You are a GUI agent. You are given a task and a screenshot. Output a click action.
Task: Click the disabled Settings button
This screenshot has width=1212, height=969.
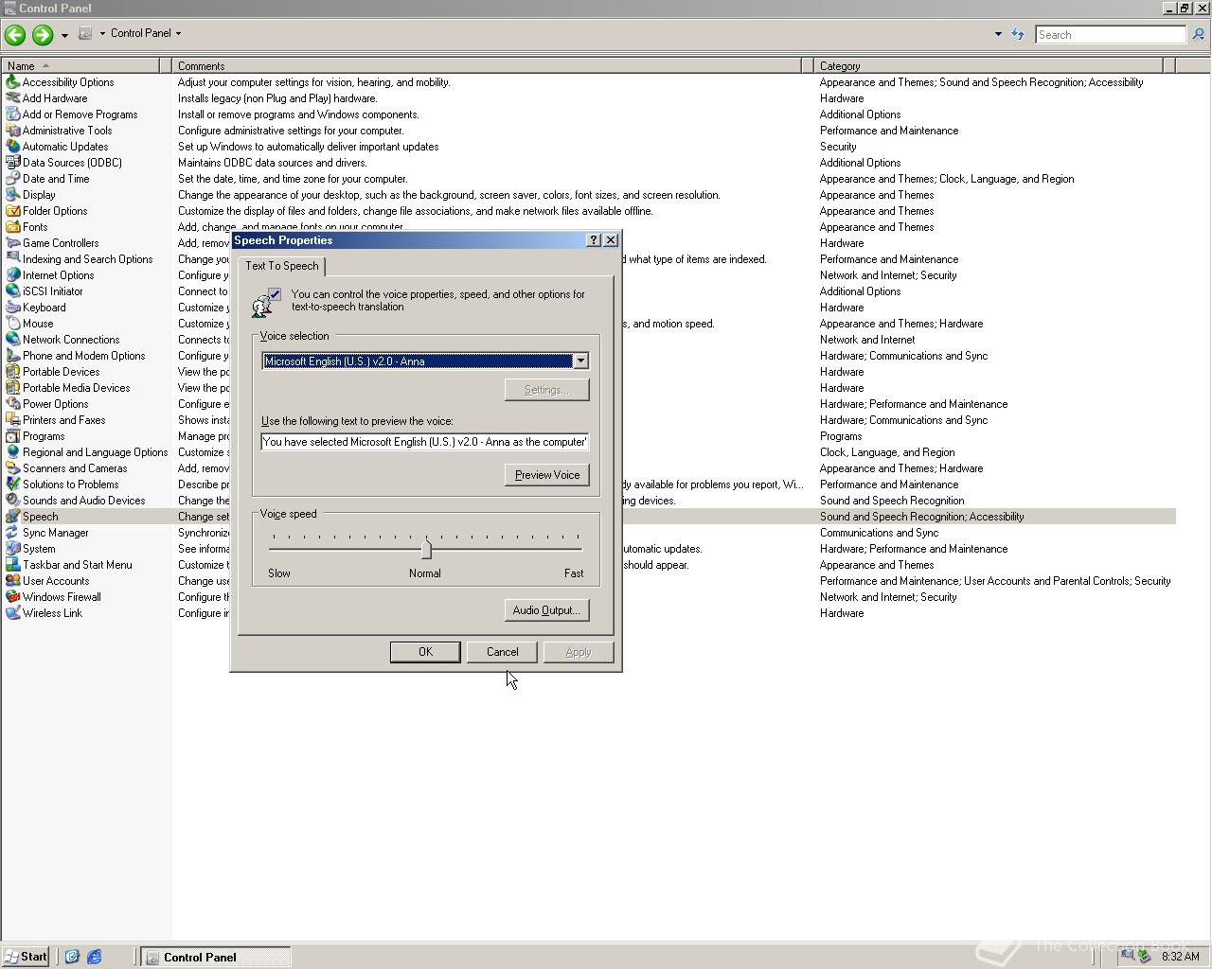point(547,390)
